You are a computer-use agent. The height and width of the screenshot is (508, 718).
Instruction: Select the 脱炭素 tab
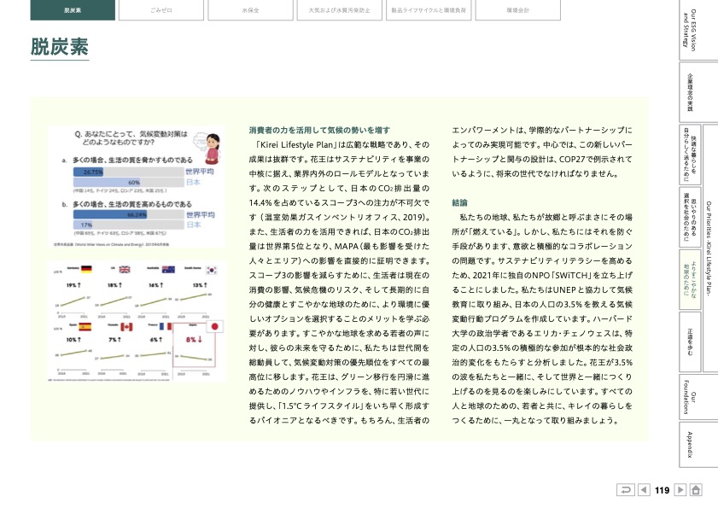(x=72, y=10)
